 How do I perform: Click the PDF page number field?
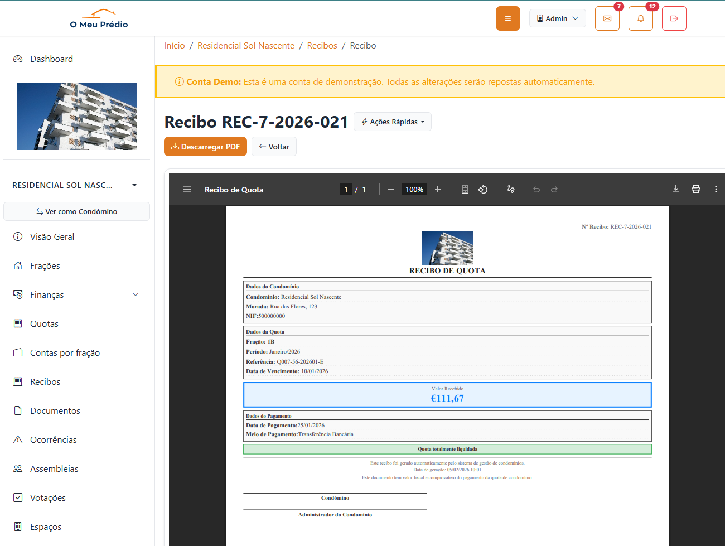coord(346,190)
